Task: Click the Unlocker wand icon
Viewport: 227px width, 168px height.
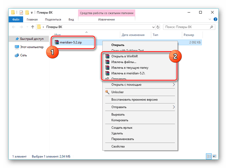Action: pyautogui.click(x=107, y=92)
